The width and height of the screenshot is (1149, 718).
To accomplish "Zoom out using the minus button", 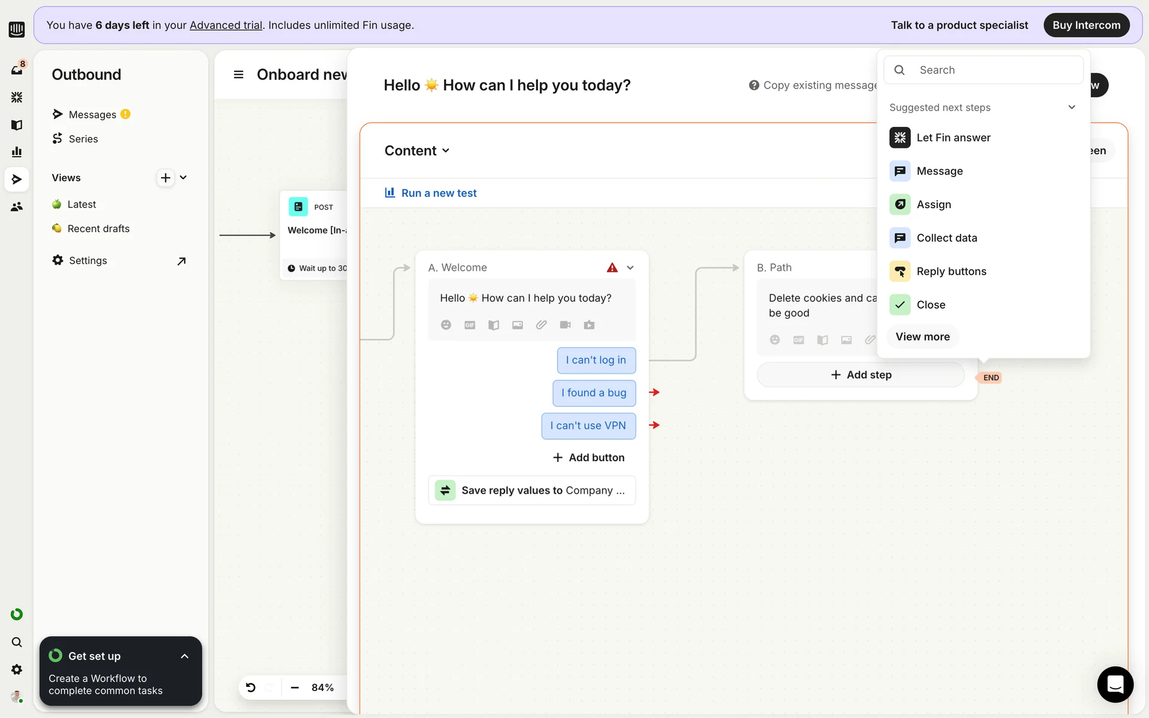I will [x=294, y=687].
